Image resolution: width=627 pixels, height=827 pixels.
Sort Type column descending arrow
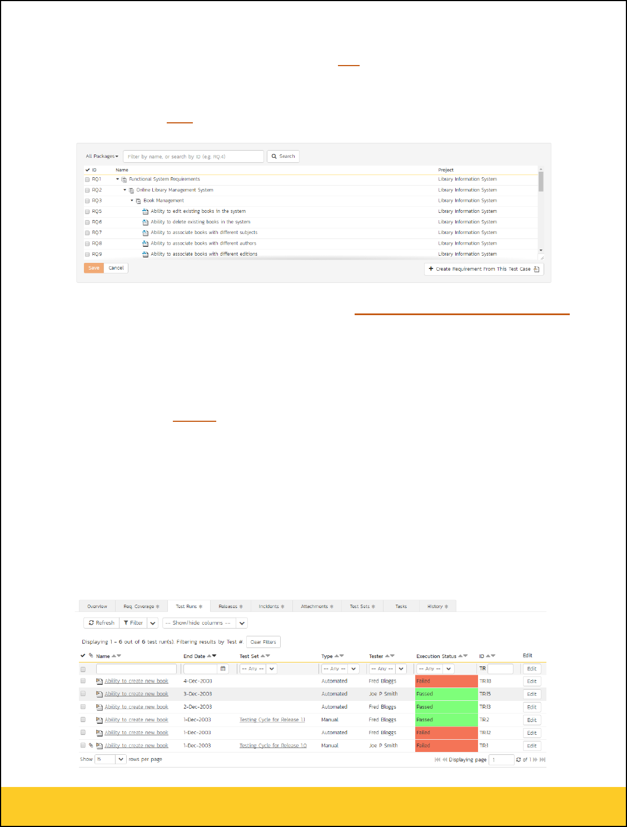pyautogui.click(x=342, y=656)
